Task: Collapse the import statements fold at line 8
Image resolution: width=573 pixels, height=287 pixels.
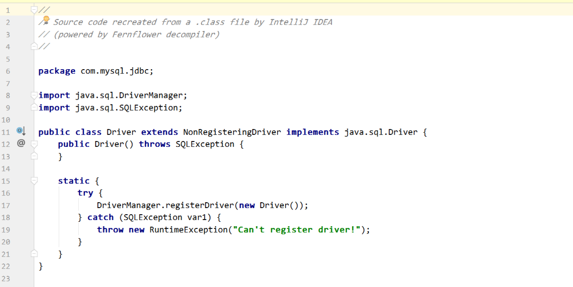Action: point(34,95)
